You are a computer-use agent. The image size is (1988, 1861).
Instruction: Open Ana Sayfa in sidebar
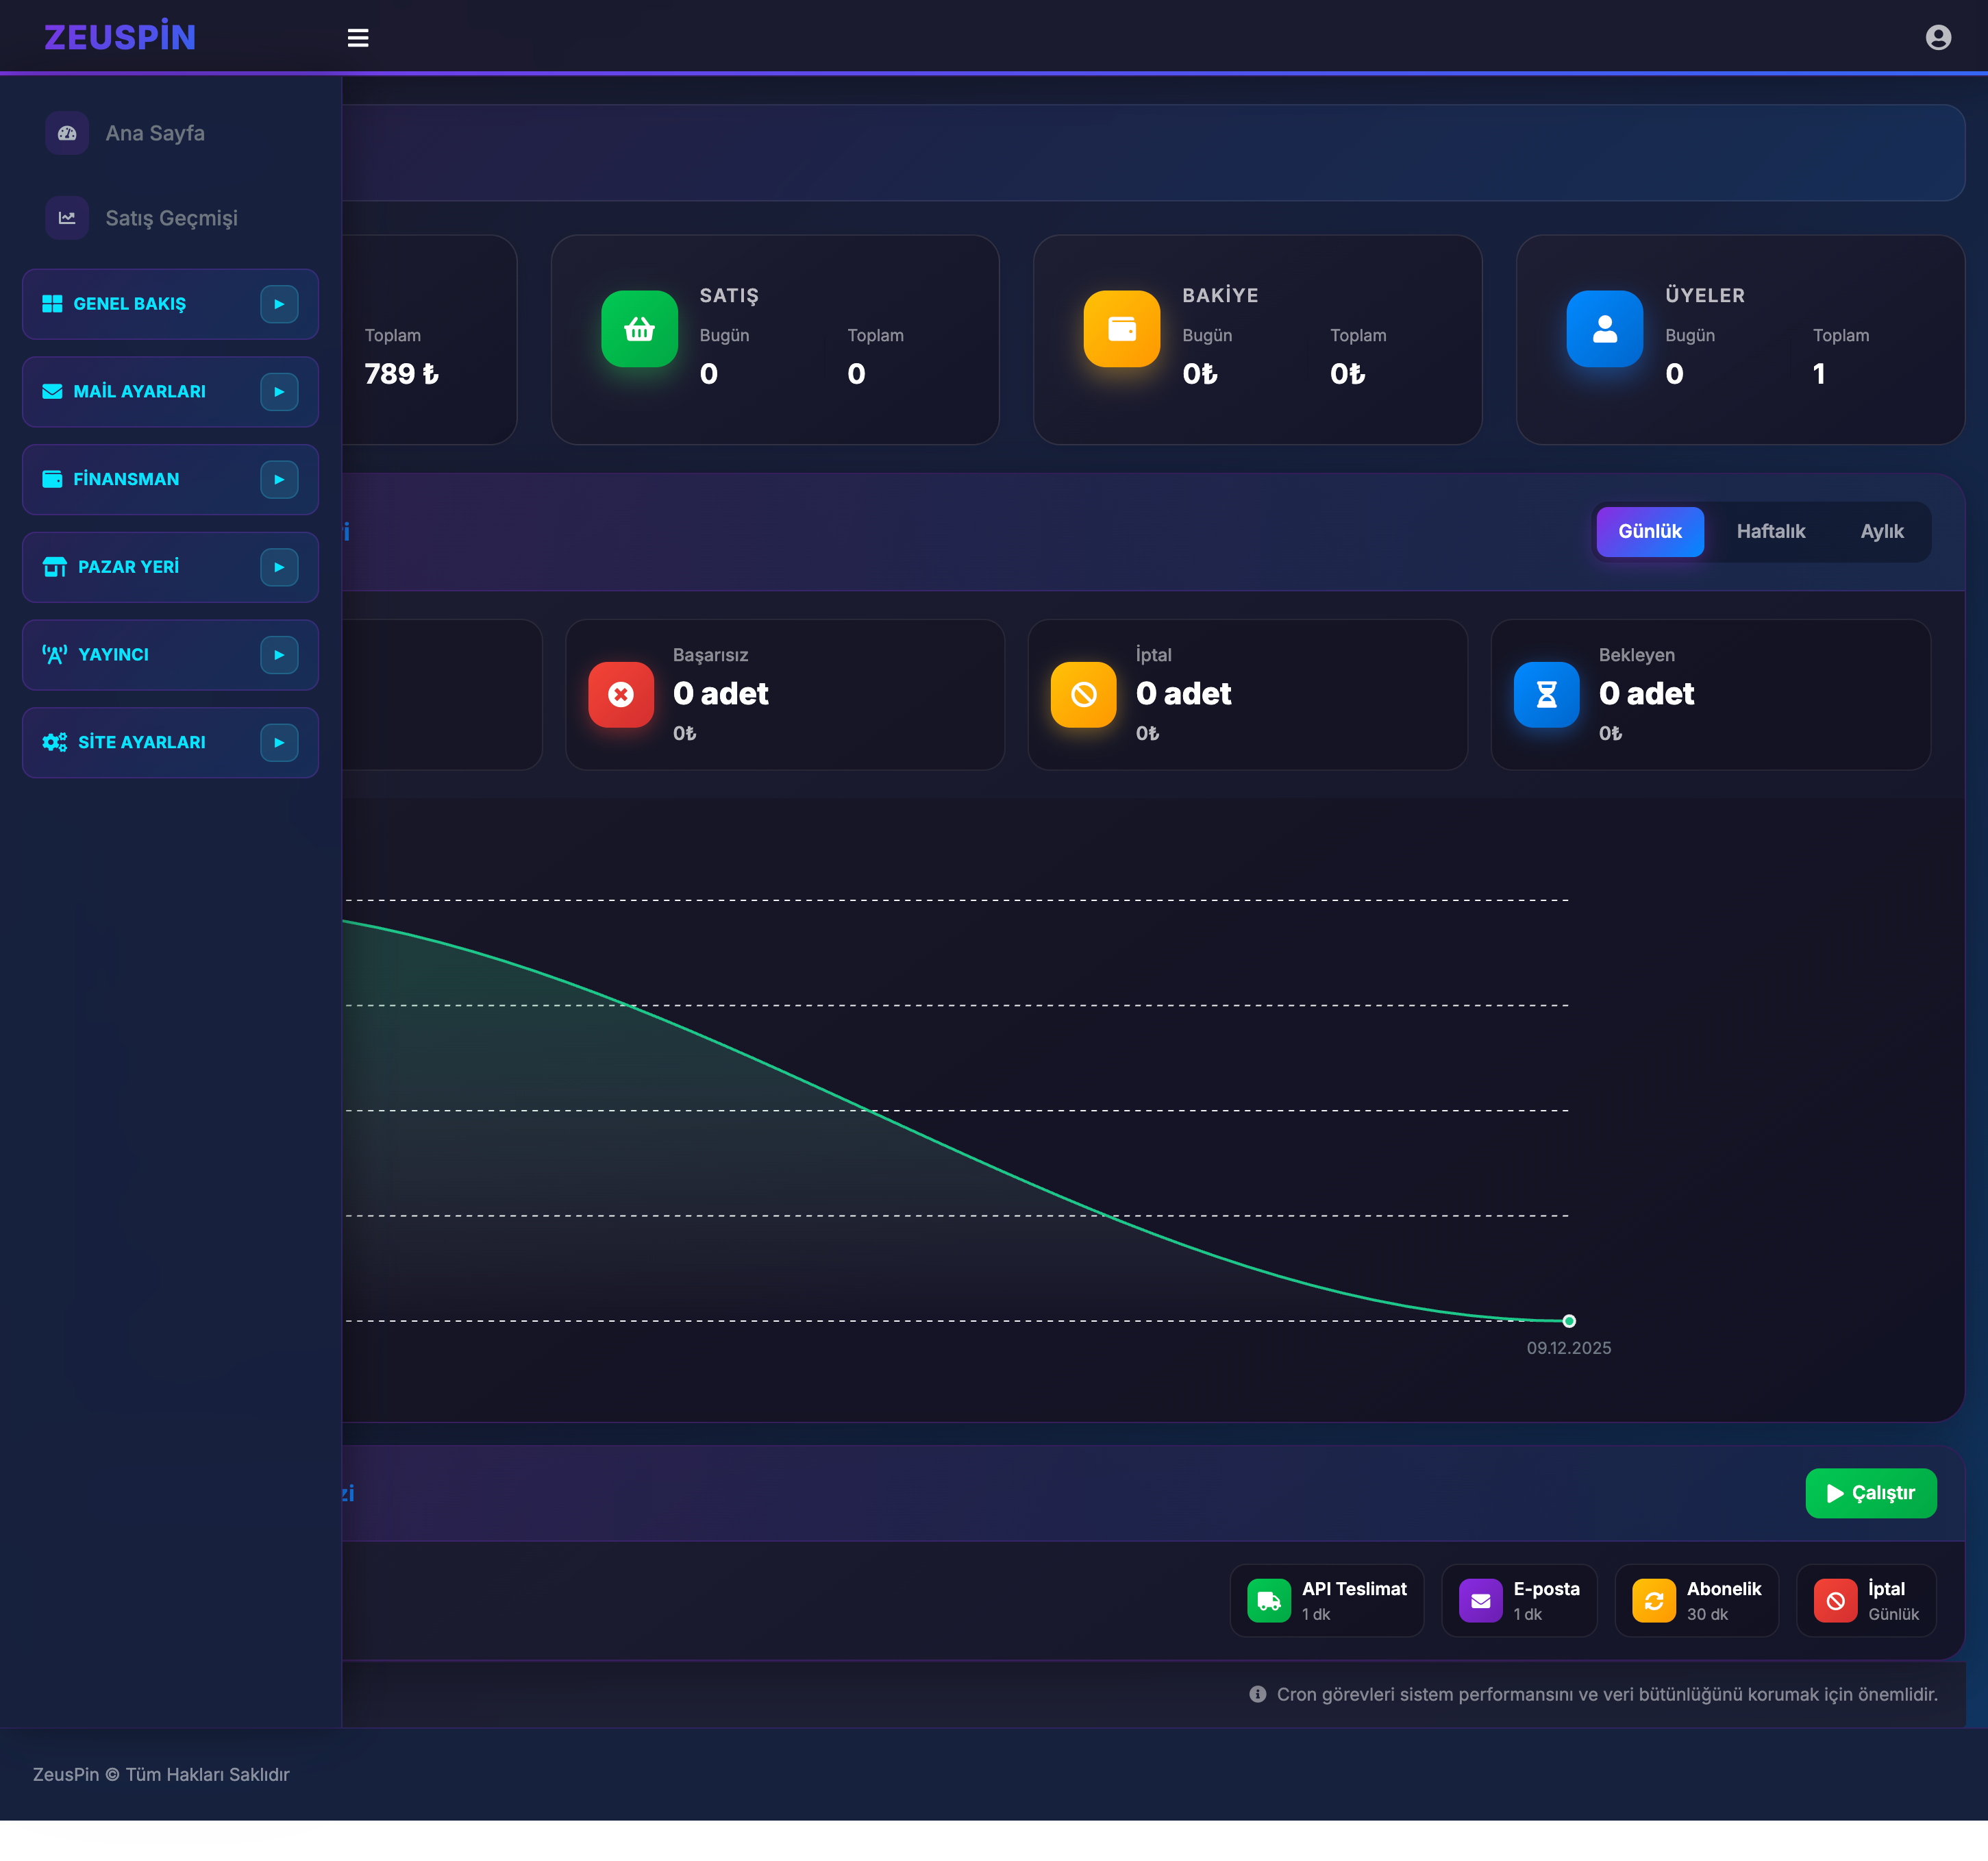click(155, 133)
